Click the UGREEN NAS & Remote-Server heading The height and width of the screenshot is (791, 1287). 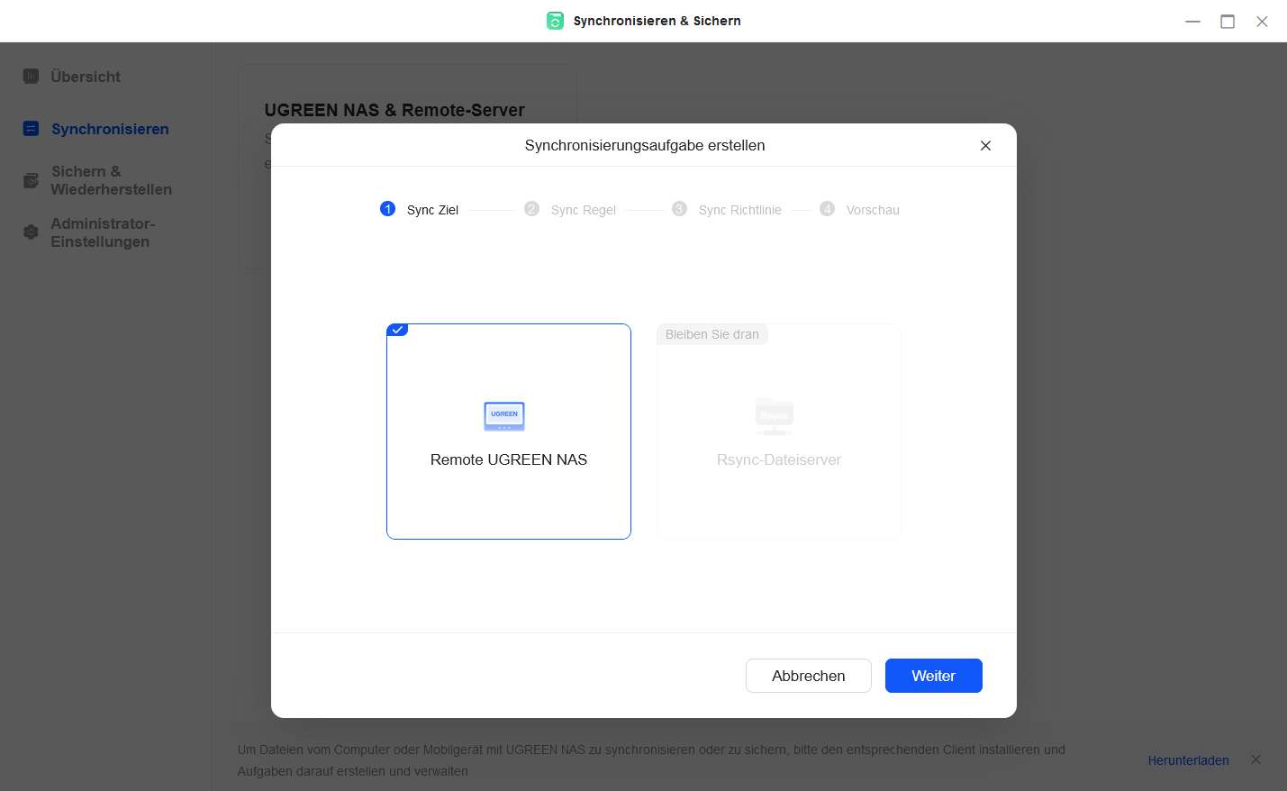[394, 110]
